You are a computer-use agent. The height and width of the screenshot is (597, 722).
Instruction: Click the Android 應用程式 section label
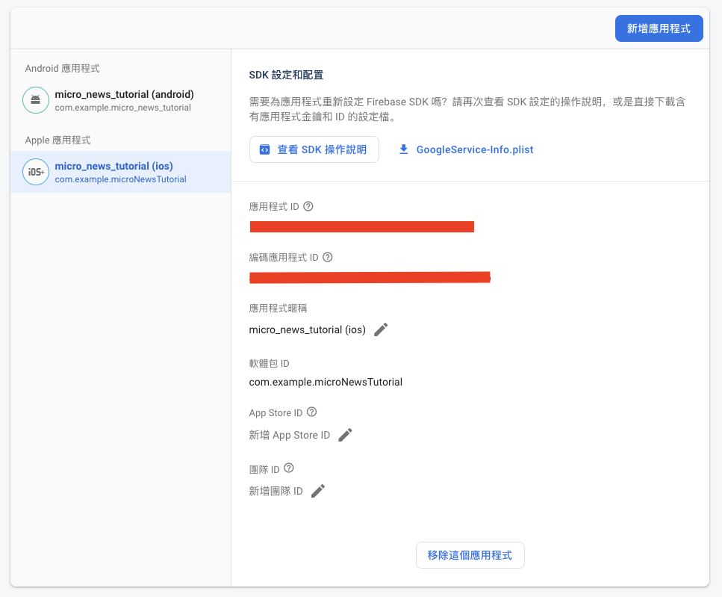62,68
